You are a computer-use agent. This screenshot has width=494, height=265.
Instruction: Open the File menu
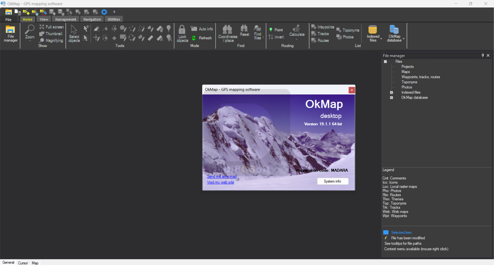click(8, 20)
